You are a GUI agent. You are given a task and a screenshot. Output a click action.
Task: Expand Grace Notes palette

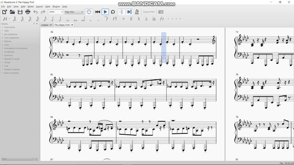click(x=9, y=27)
